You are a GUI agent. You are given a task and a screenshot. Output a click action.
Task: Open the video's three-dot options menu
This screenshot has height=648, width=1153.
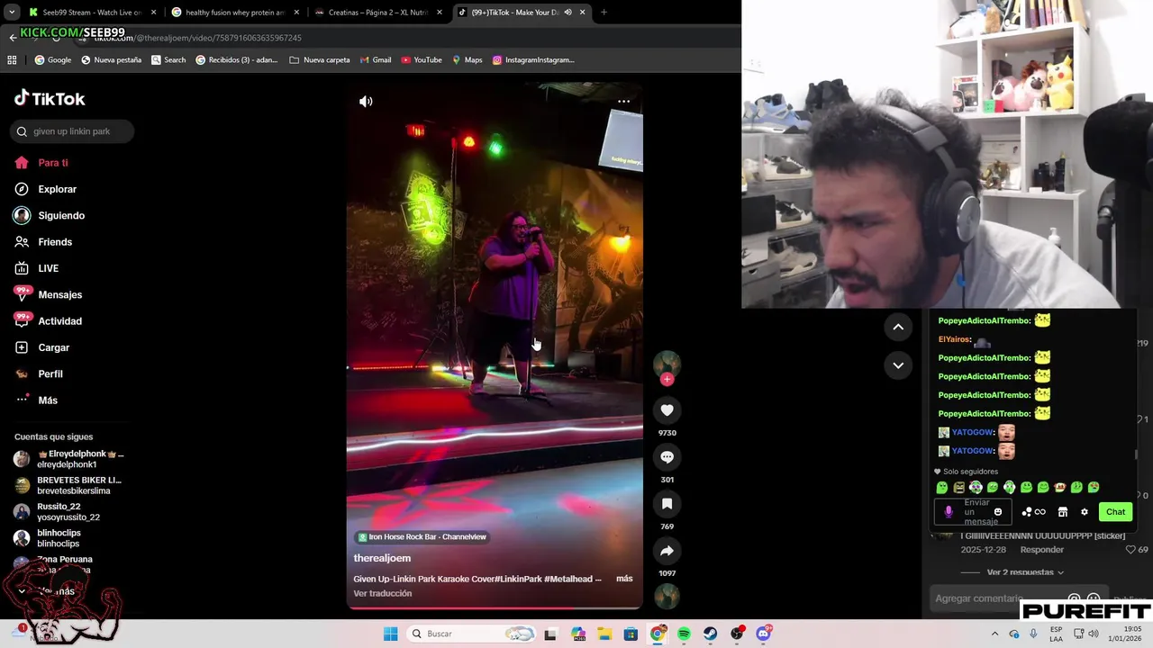click(x=623, y=102)
